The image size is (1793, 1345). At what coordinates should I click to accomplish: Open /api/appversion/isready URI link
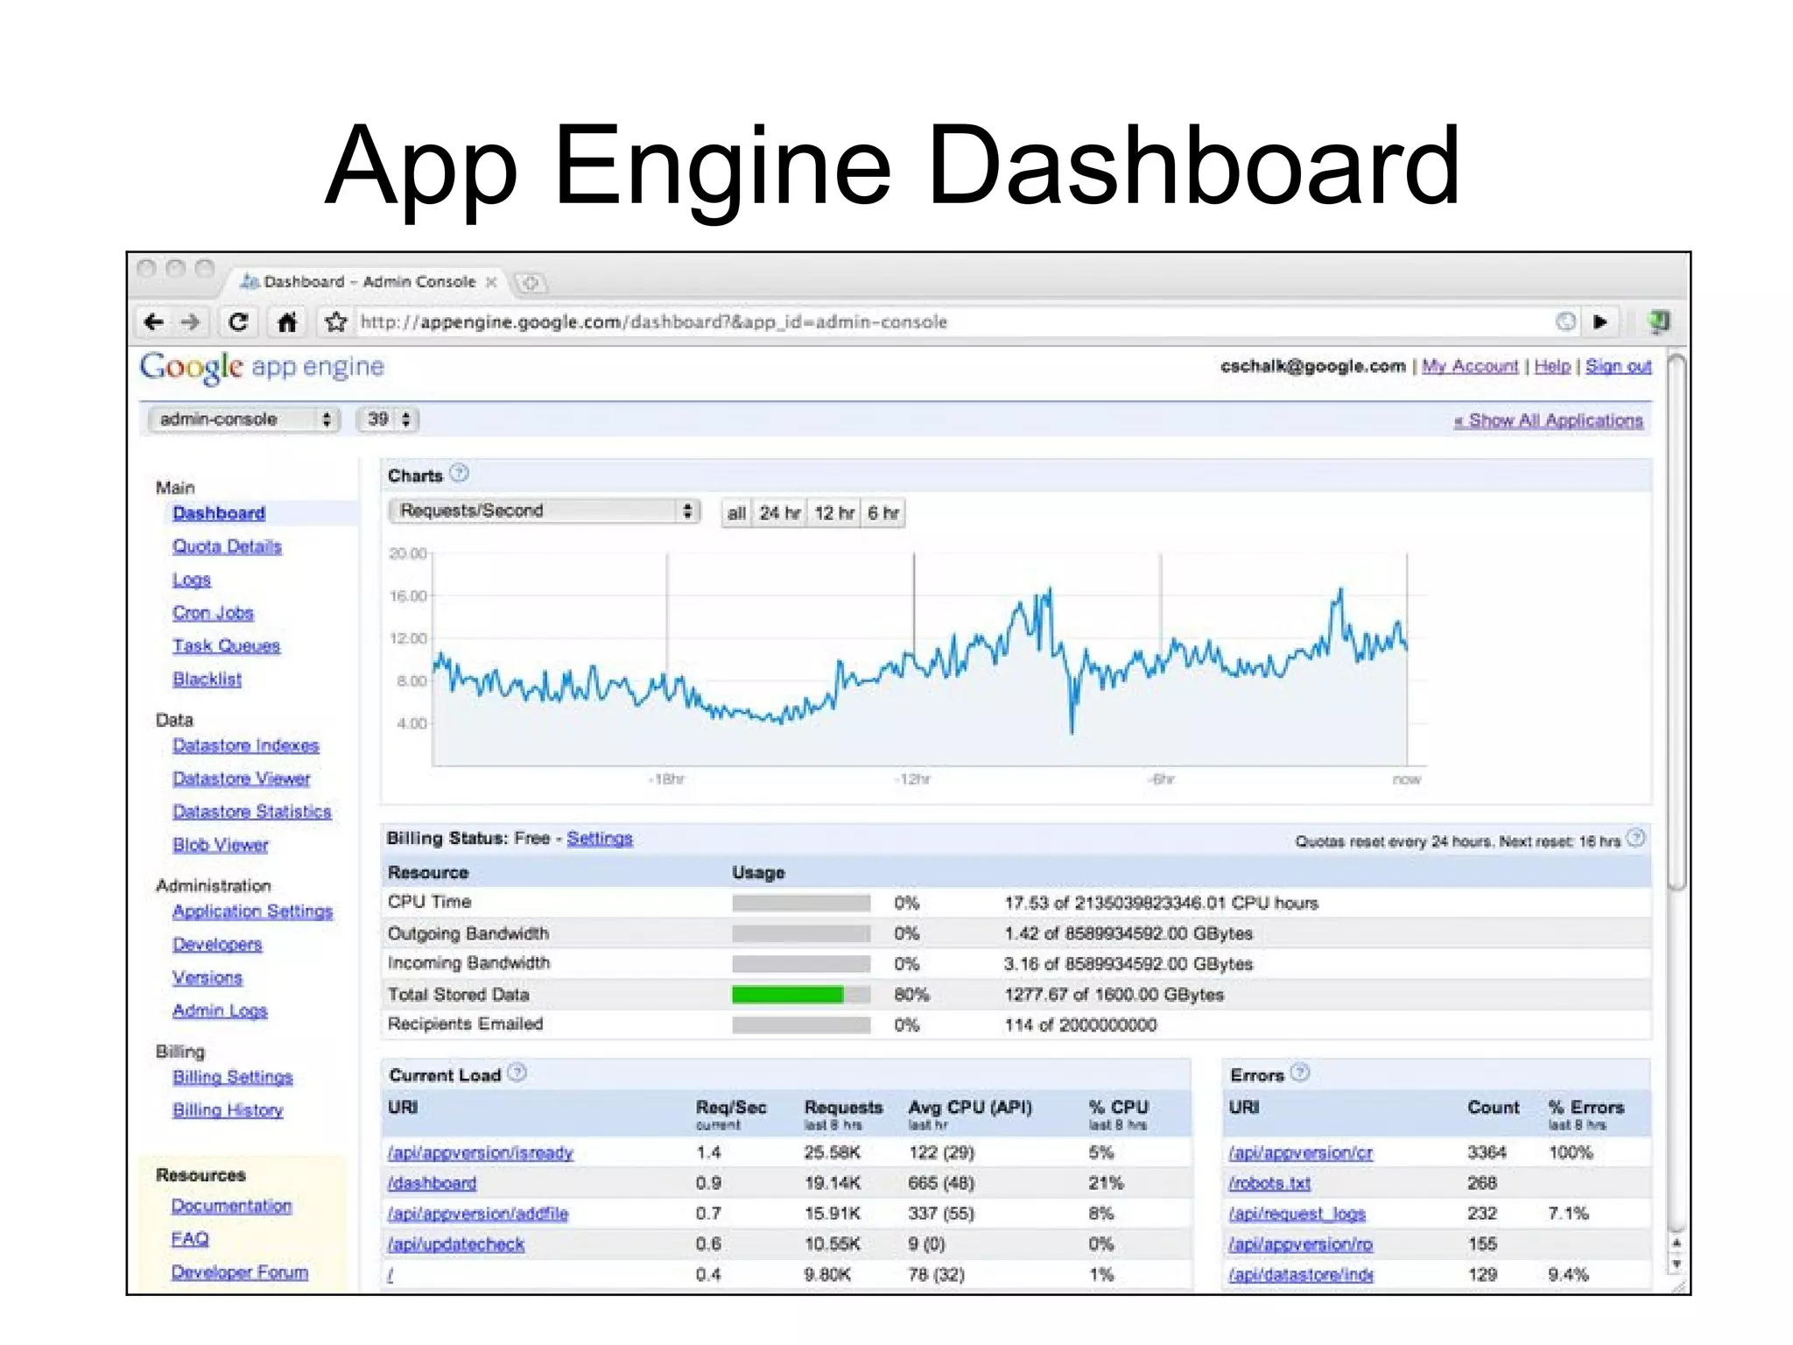(480, 1153)
